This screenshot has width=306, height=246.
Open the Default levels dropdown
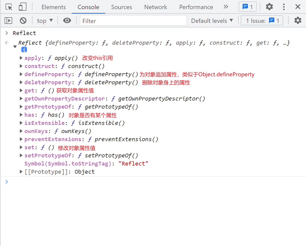(212, 21)
